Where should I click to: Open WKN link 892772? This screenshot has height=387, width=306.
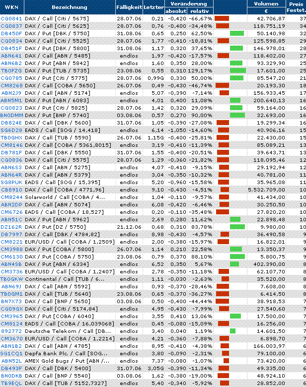click(x=11, y=331)
